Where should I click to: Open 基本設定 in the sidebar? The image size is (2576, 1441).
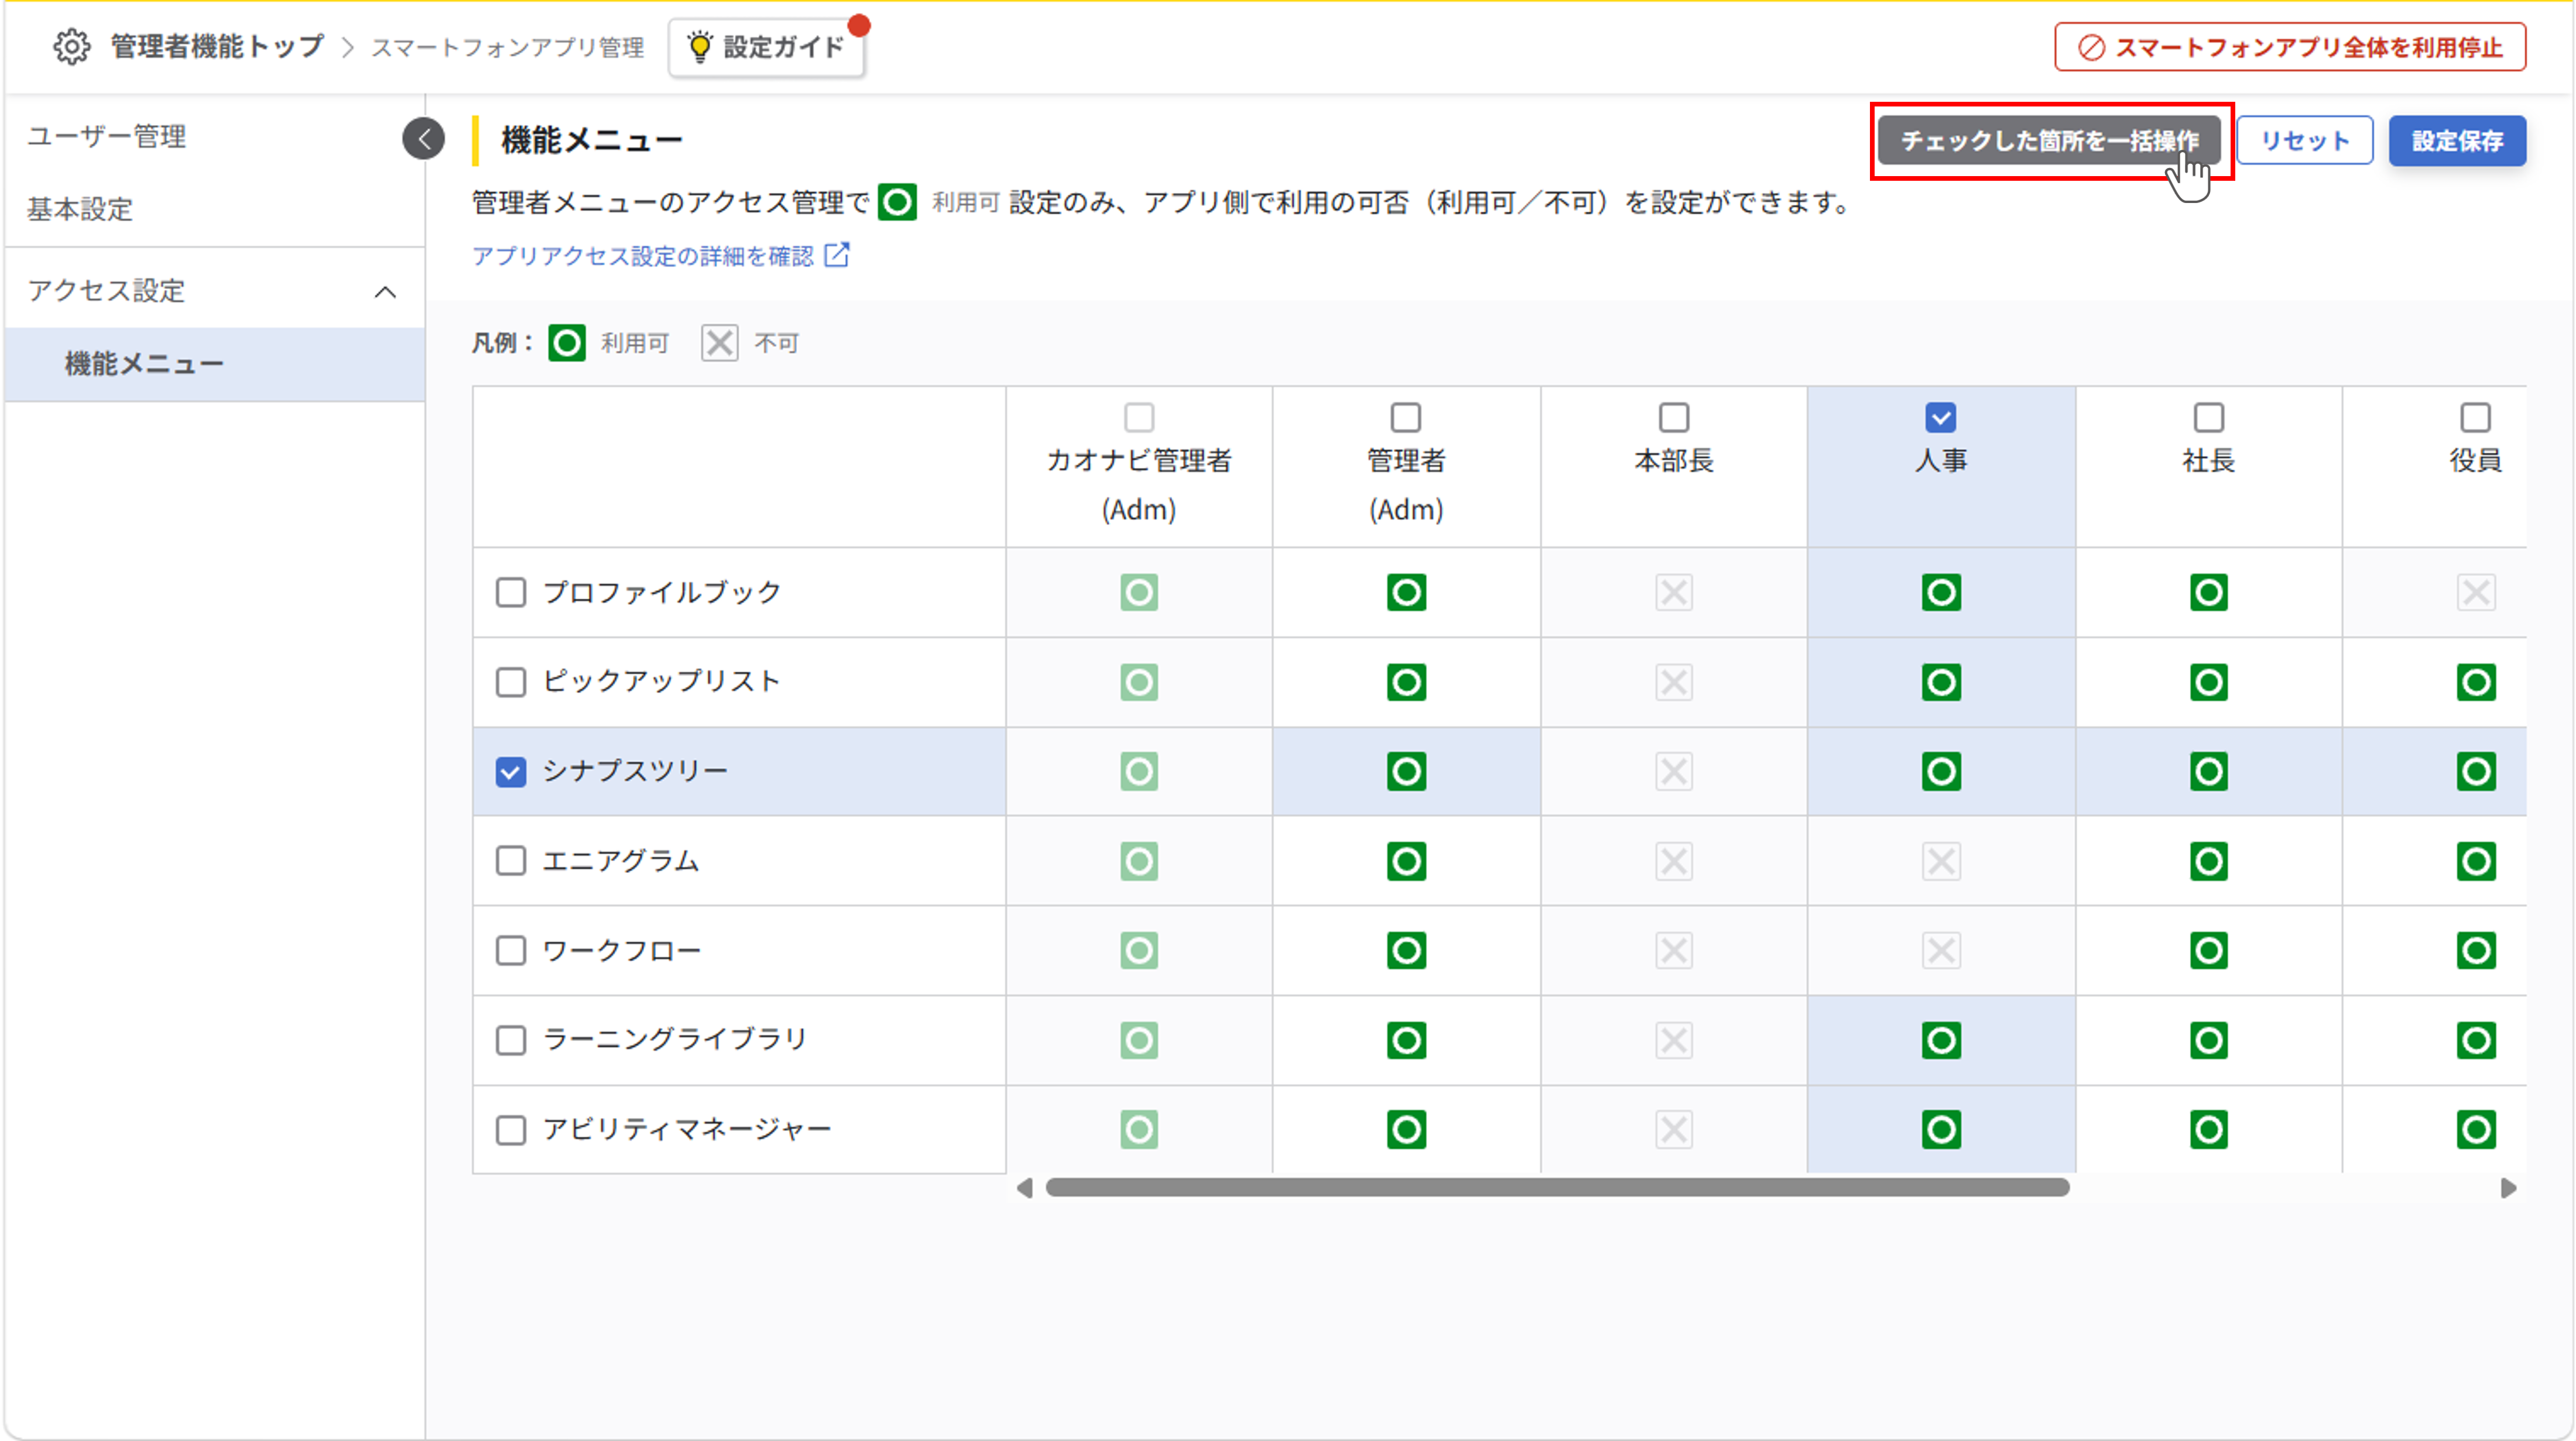80,209
